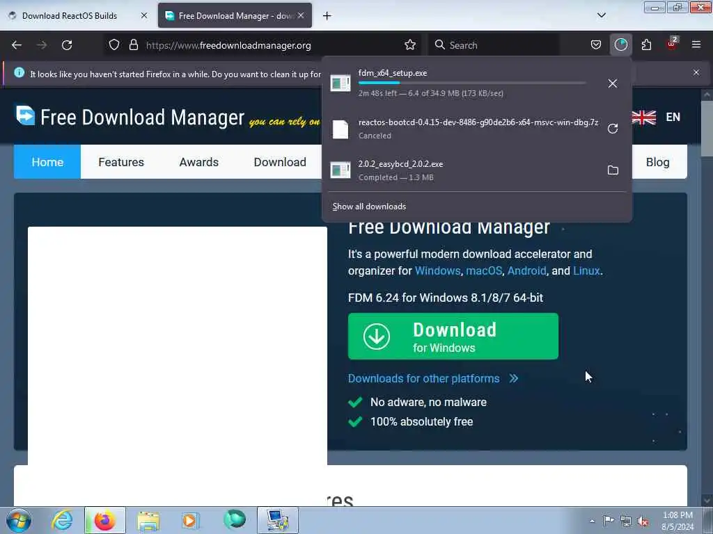Viewport: 713px width, 534px height.
Task: Follow the Windows platform link
Action: click(437, 270)
